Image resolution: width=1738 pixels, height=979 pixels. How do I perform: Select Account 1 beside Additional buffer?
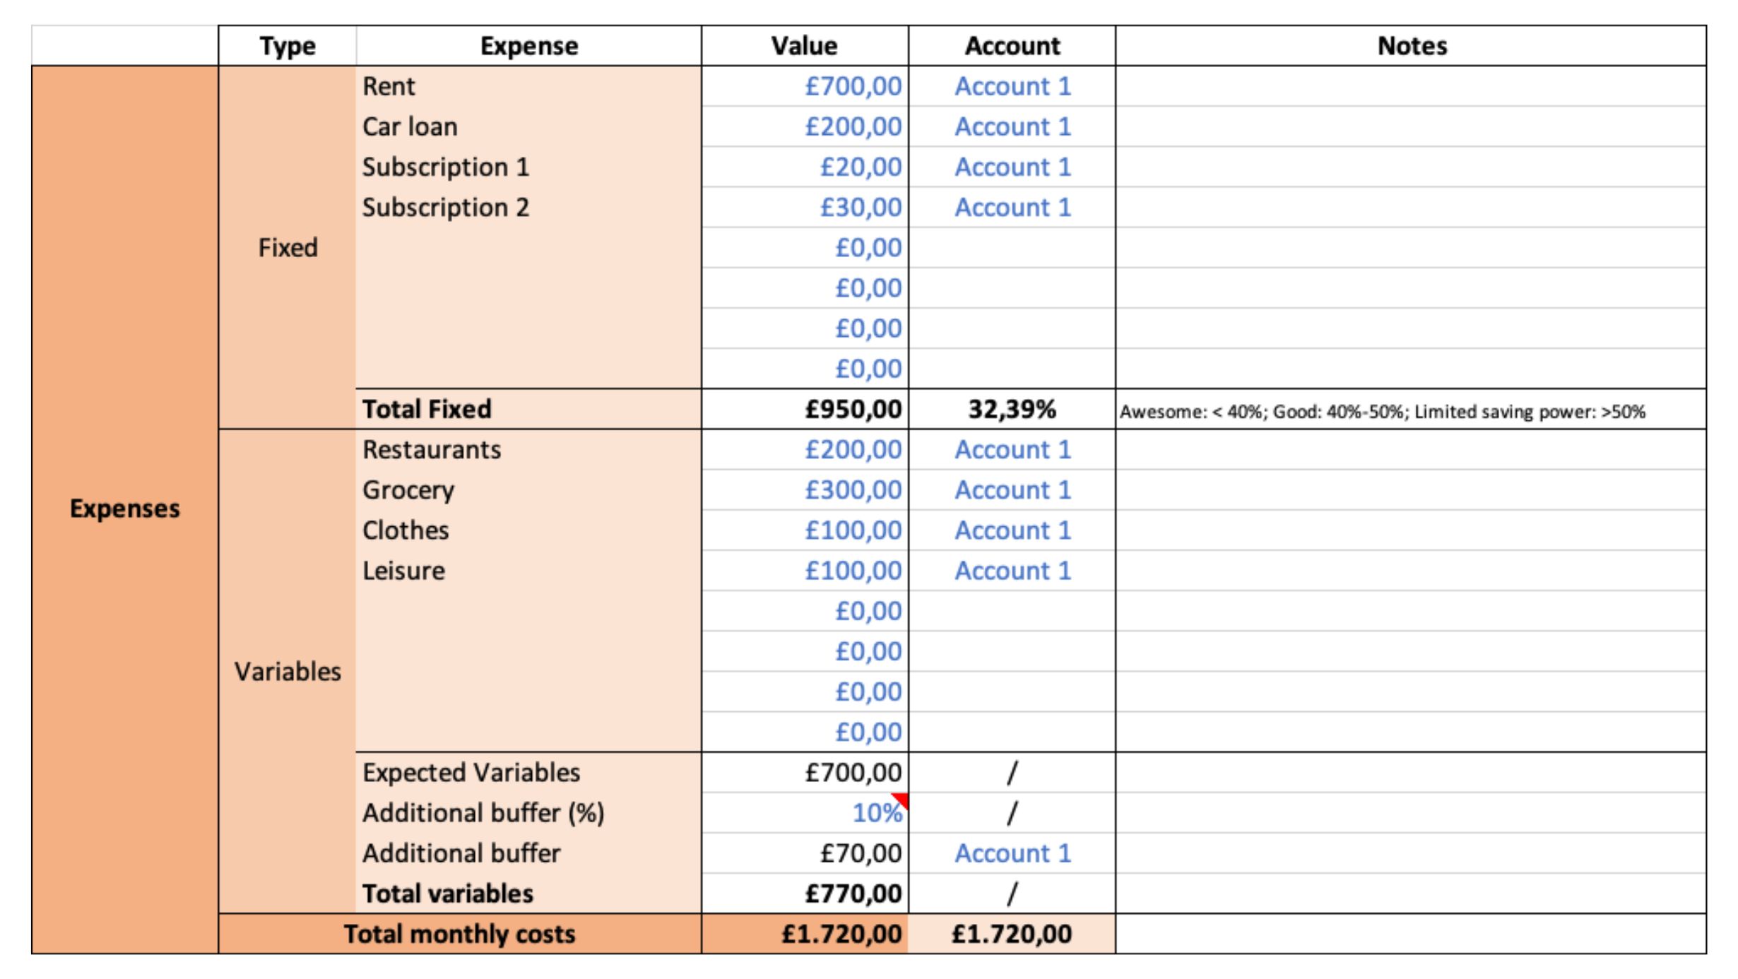[1012, 853]
